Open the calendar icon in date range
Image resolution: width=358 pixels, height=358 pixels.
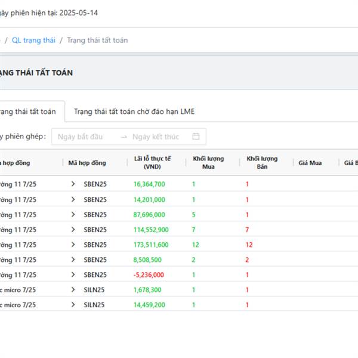point(196,136)
